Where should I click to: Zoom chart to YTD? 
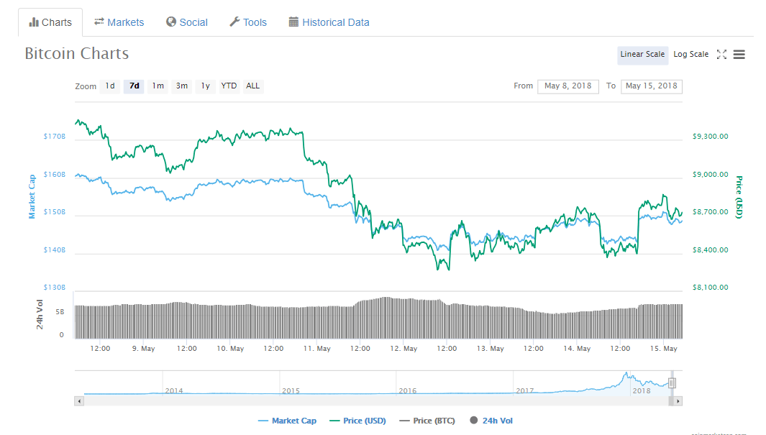pyautogui.click(x=229, y=86)
